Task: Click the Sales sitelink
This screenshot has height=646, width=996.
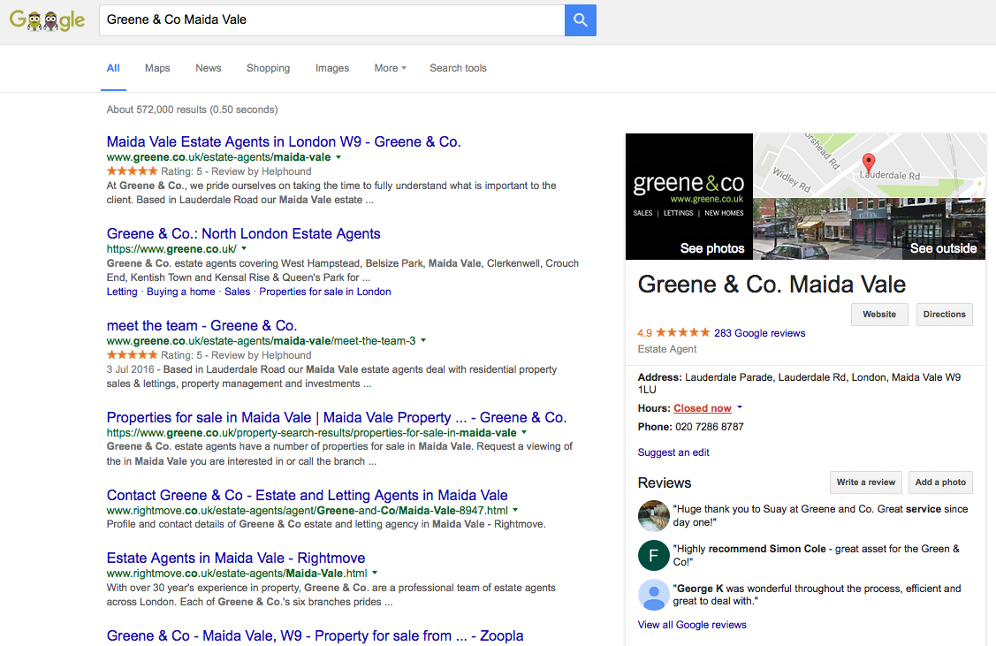Action: [237, 292]
